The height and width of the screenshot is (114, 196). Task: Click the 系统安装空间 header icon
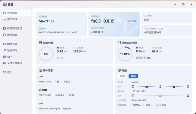119,43
